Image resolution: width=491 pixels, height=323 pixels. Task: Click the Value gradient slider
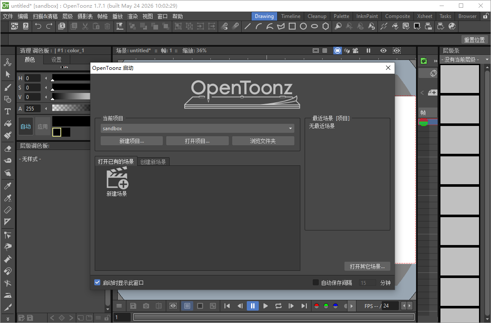(71, 96)
